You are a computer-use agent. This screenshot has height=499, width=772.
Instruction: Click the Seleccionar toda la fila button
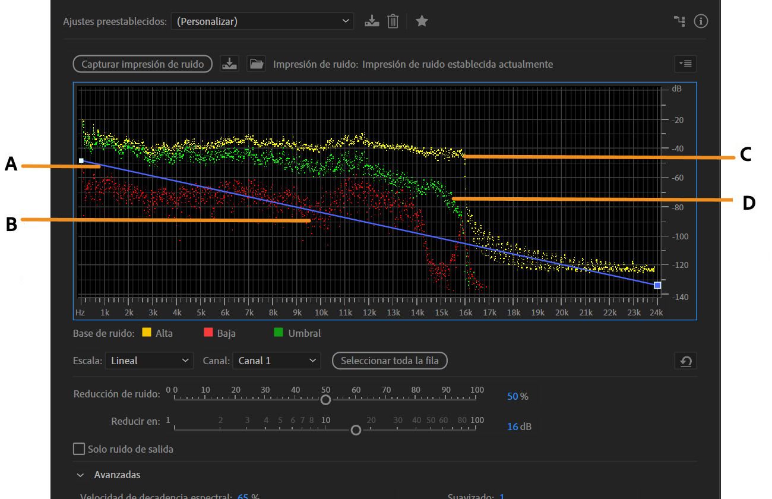click(390, 361)
